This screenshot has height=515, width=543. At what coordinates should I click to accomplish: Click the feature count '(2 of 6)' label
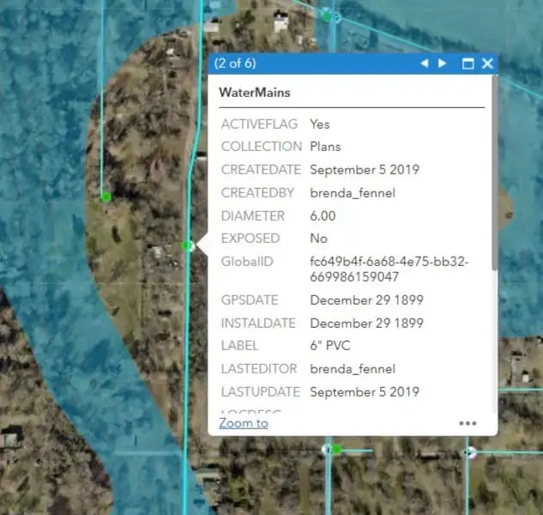[236, 64]
